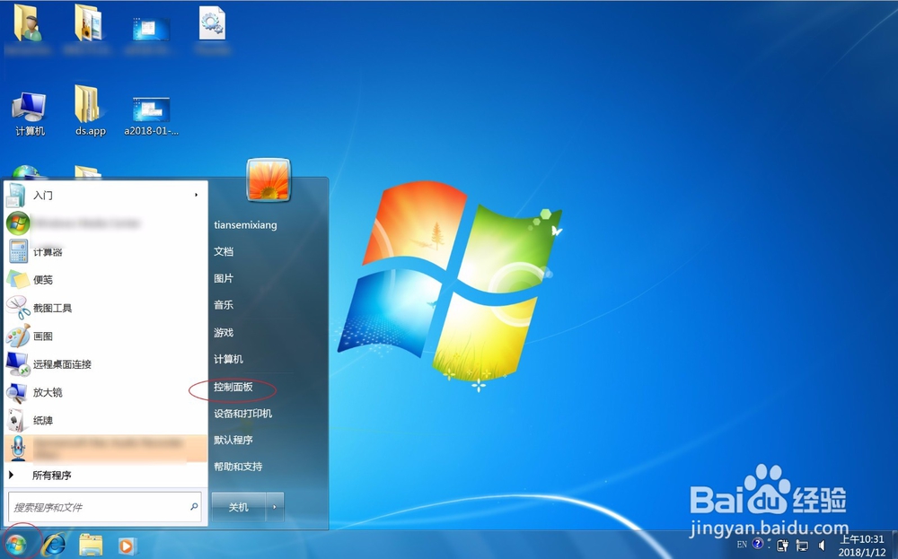This screenshot has height=559, width=898.
Task: Open 文档 in Start menu
Action: coord(224,251)
